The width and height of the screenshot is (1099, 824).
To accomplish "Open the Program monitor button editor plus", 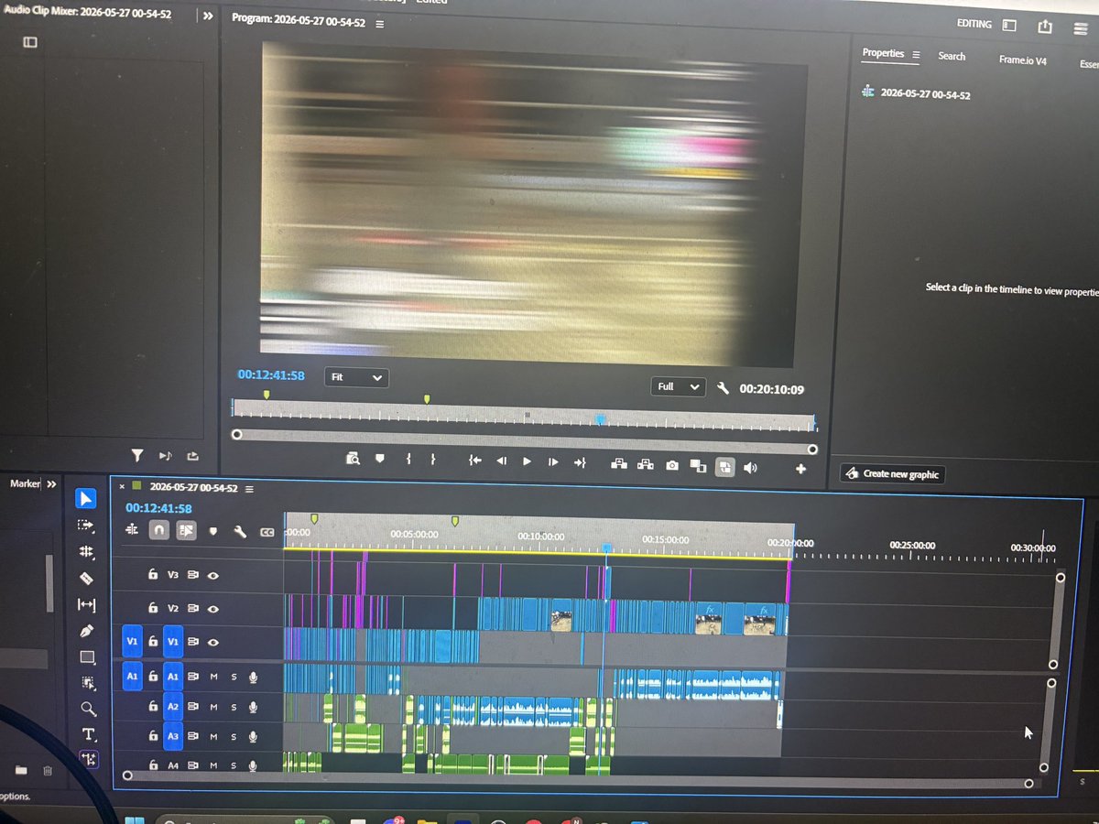I will [800, 469].
